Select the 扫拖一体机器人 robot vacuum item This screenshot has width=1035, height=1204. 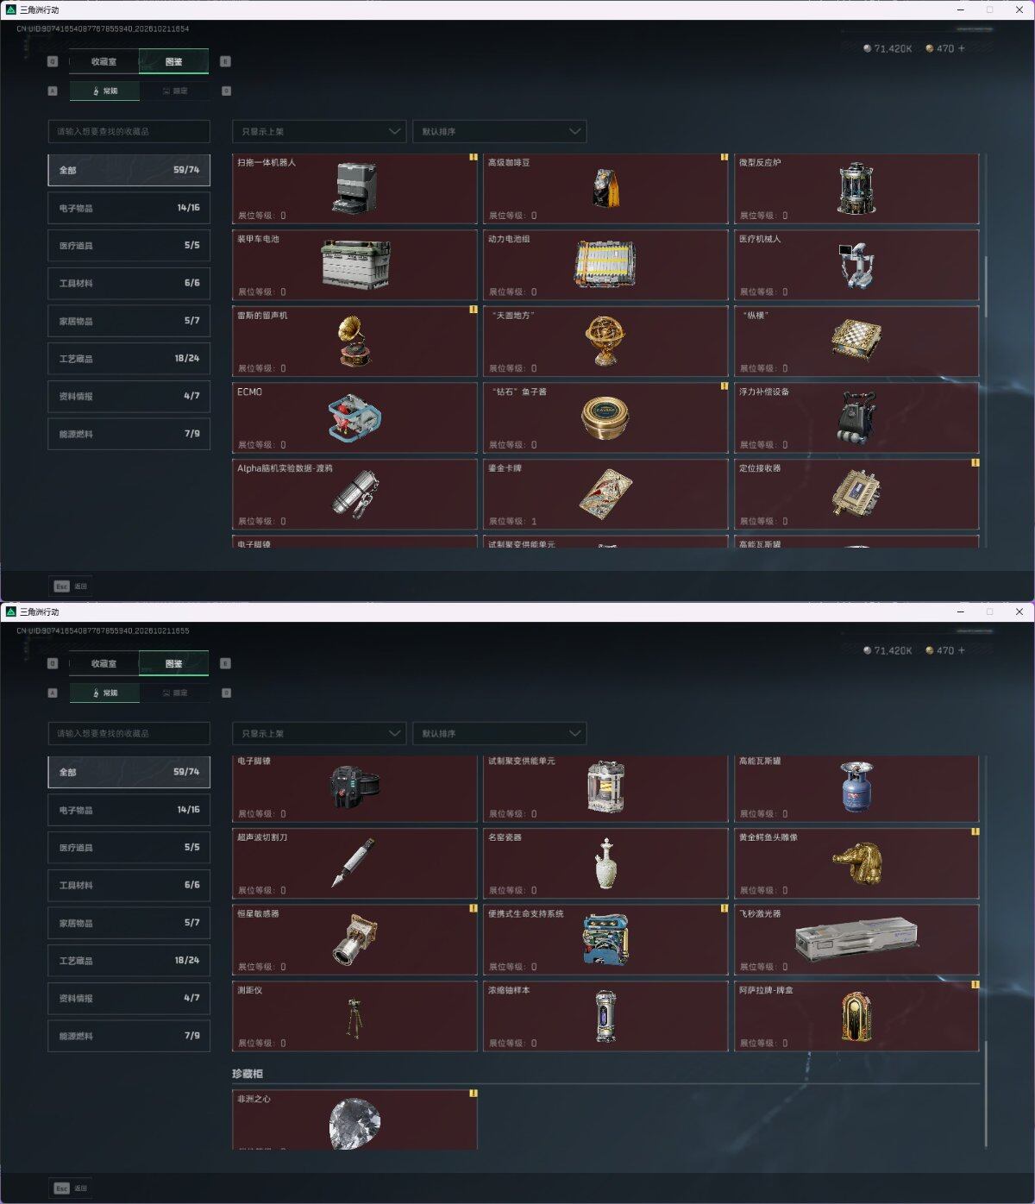click(x=354, y=189)
